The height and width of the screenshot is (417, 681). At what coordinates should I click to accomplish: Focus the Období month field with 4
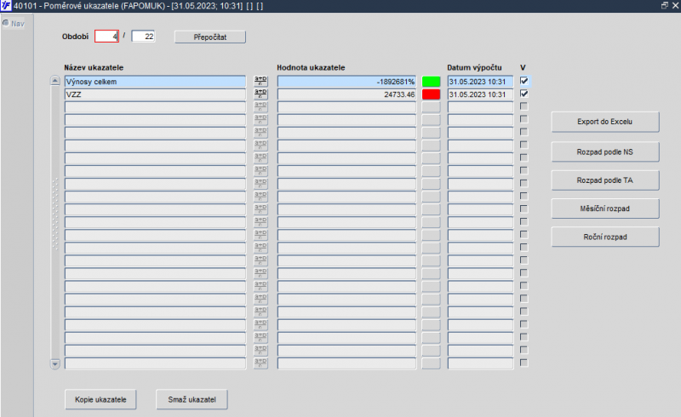click(107, 37)
